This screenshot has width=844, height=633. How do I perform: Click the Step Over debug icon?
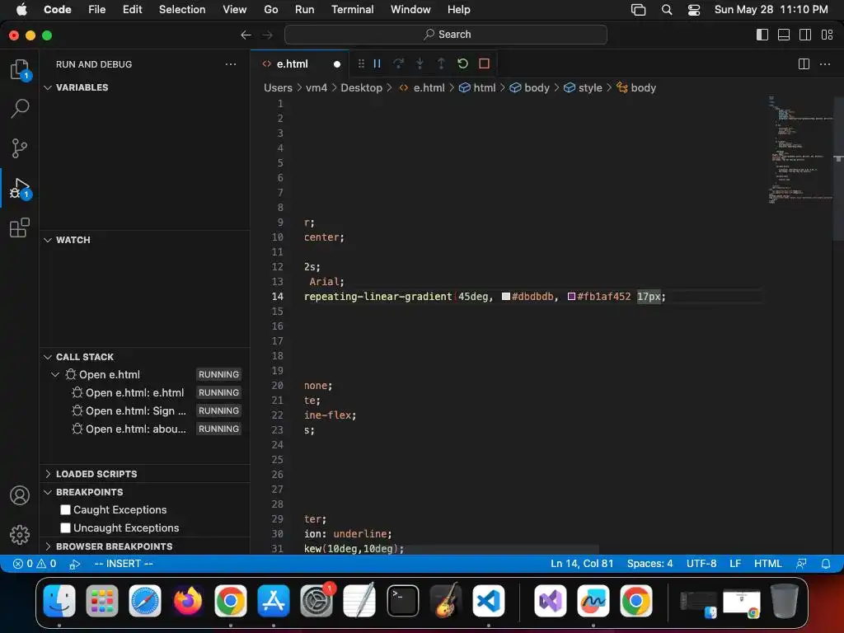398,63
